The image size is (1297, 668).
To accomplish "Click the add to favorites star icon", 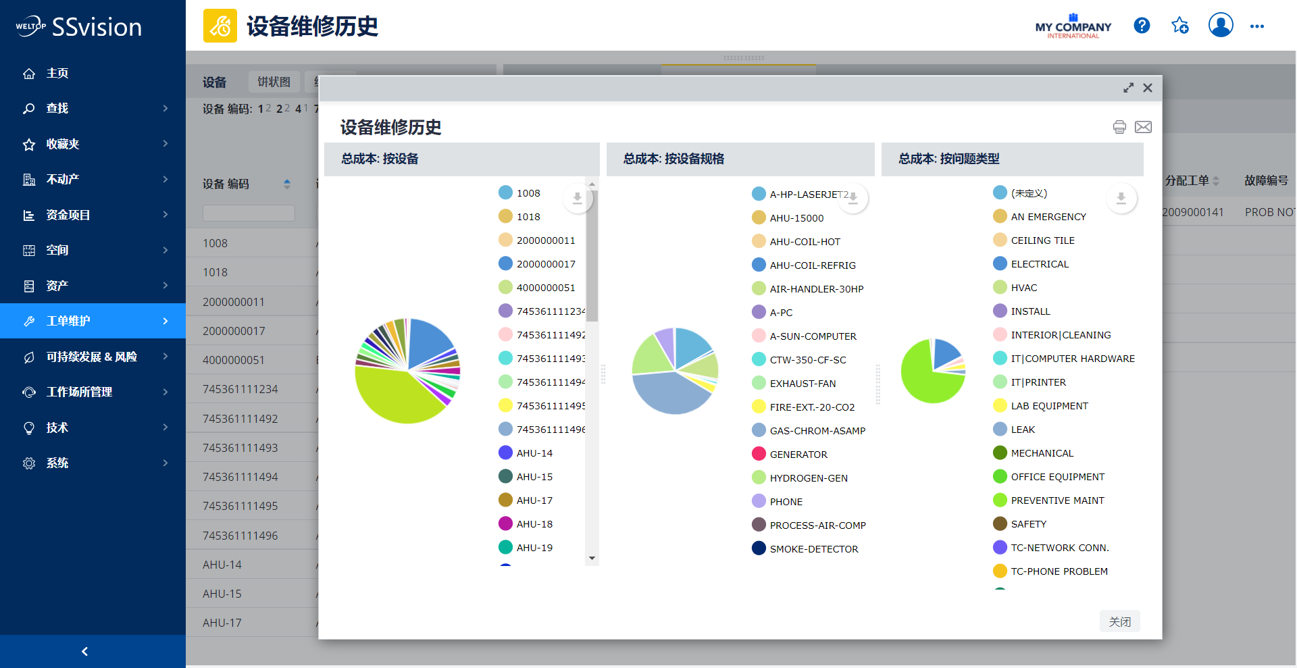I will (x=1180, y=26).
